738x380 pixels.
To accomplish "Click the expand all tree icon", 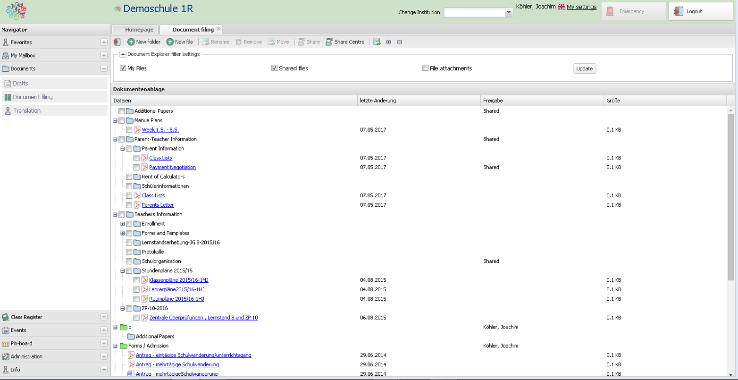I will tap(388, 42).
